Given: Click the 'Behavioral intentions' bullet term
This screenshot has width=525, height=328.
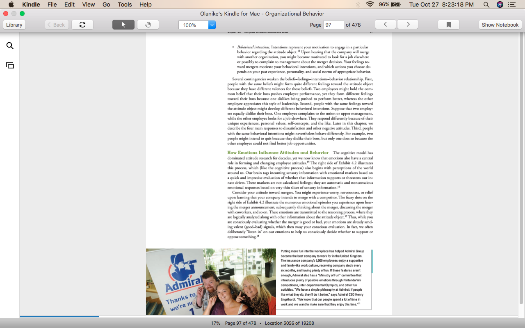Looking at the screenshot, I should click(253, 47).
